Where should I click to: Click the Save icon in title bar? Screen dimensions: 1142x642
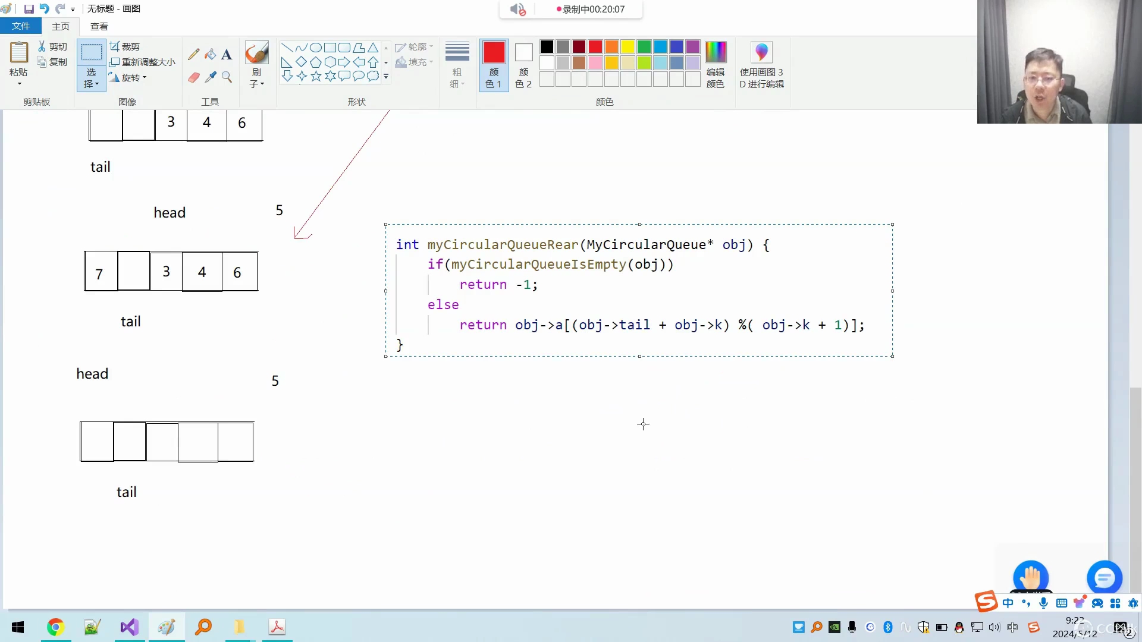(x=29, y=9)
